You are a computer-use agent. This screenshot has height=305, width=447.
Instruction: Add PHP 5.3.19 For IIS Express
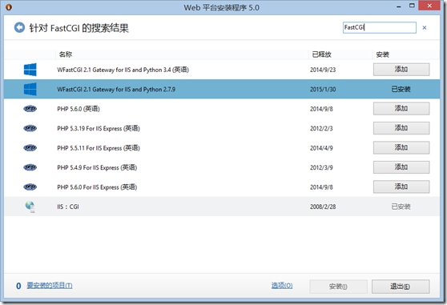(401, 128)
